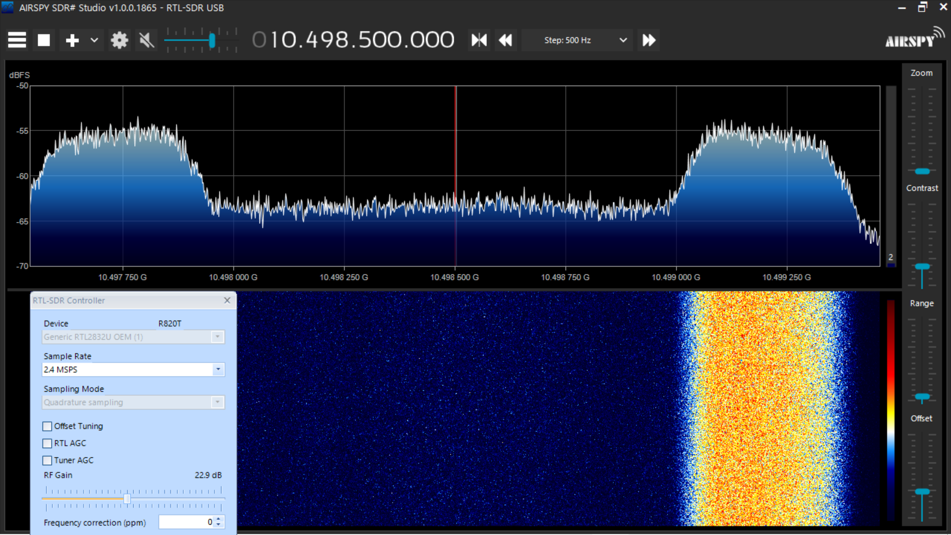The width and height of the screenshot is (951, 535).
Task: Click the 22.9 dB gain value
Action: point(208,475)
